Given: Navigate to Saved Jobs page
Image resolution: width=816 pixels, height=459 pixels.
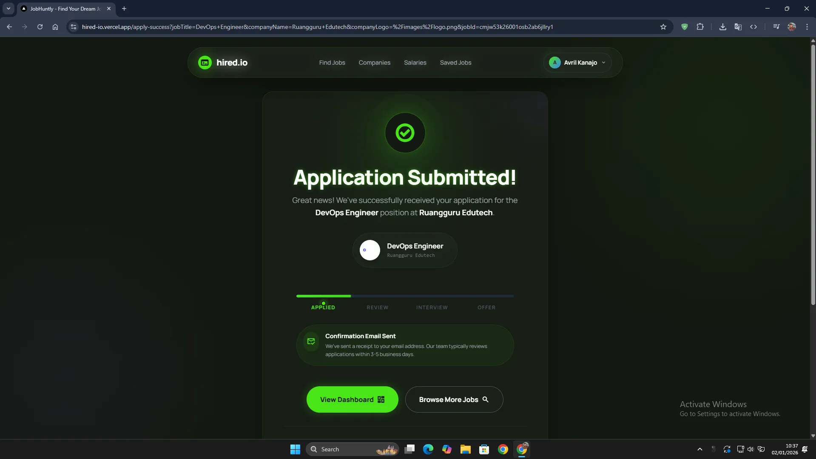Looking at the screenshot, I should pos(455,63).
